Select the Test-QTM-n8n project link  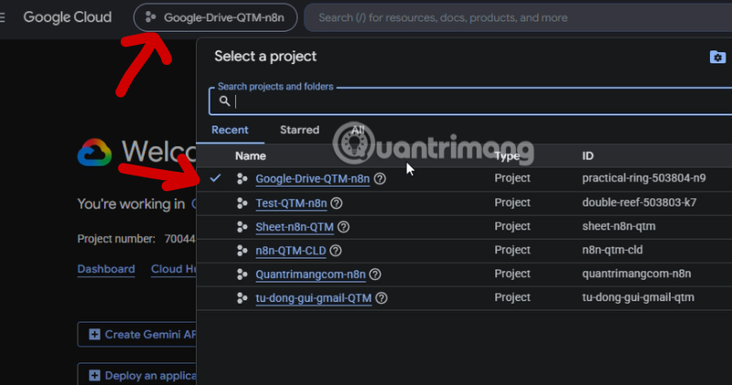pyautogui.click(x=291, y=203)
